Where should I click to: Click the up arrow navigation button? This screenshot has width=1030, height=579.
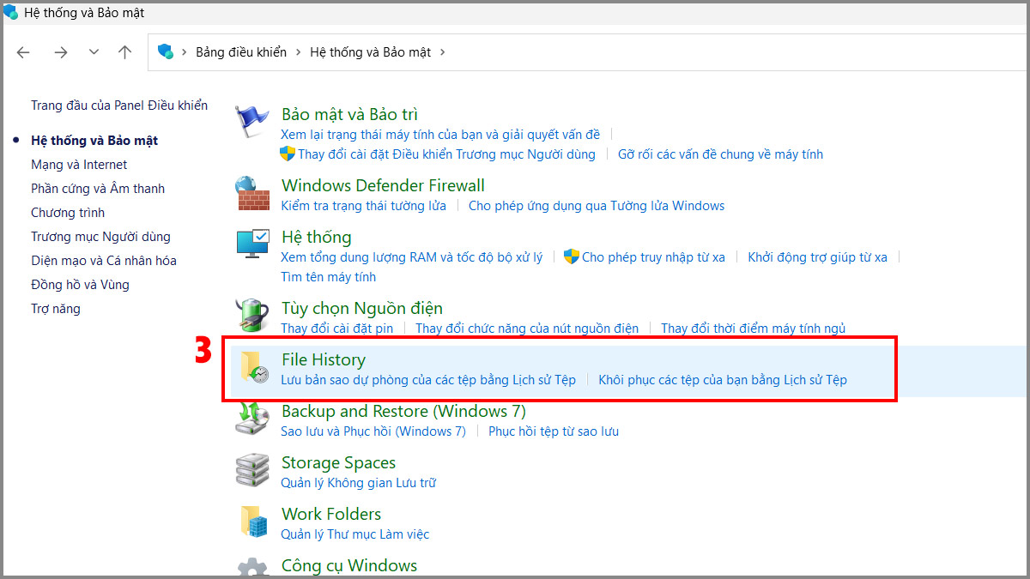[124, 51]
